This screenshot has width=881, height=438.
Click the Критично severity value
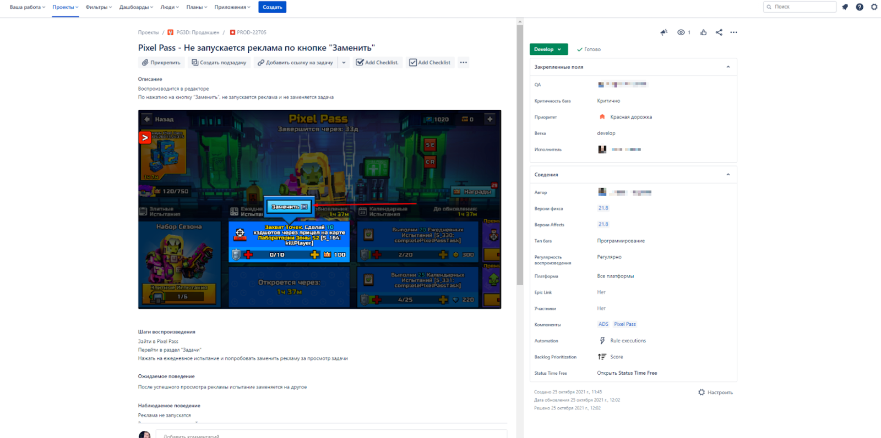(x=608, y=101)
